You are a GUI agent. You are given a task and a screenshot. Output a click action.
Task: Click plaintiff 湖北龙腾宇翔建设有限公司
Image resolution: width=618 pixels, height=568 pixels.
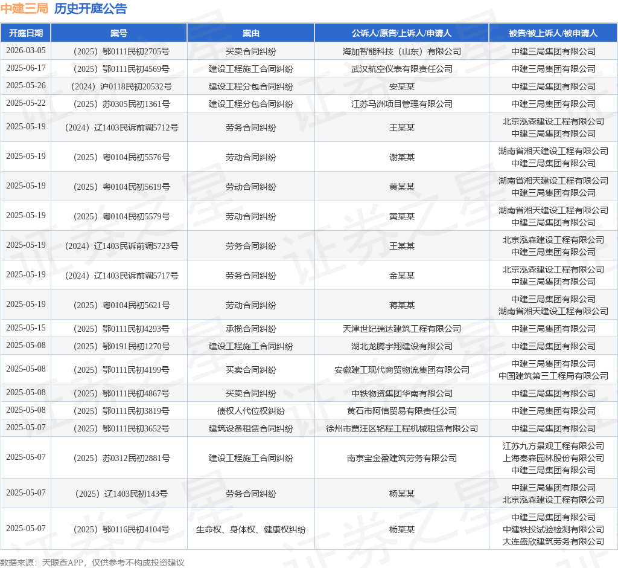tap(401, 346)
